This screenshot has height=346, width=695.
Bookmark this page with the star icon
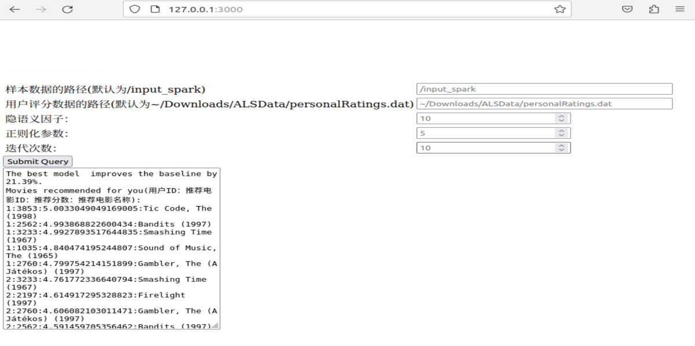pyautogui.click(x=559, y=9)
